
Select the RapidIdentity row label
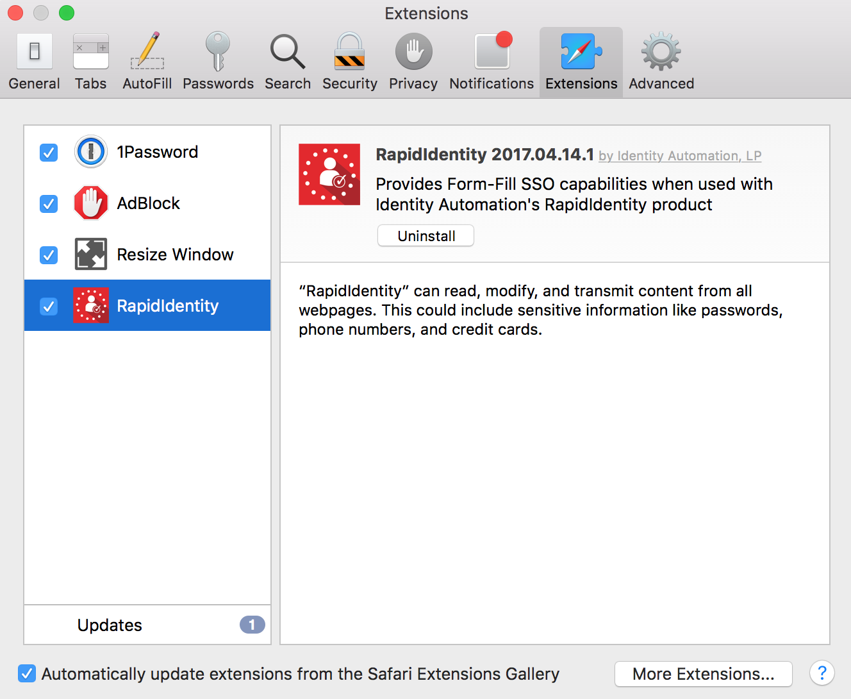pos(168,306)
